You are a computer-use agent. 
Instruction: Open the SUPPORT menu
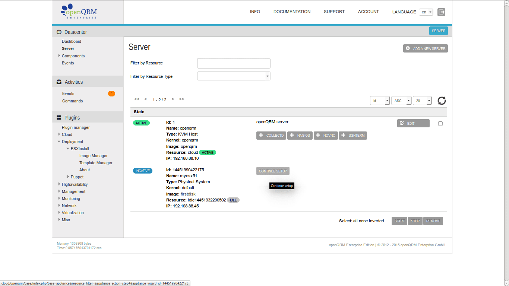click(x=334, y=12)
